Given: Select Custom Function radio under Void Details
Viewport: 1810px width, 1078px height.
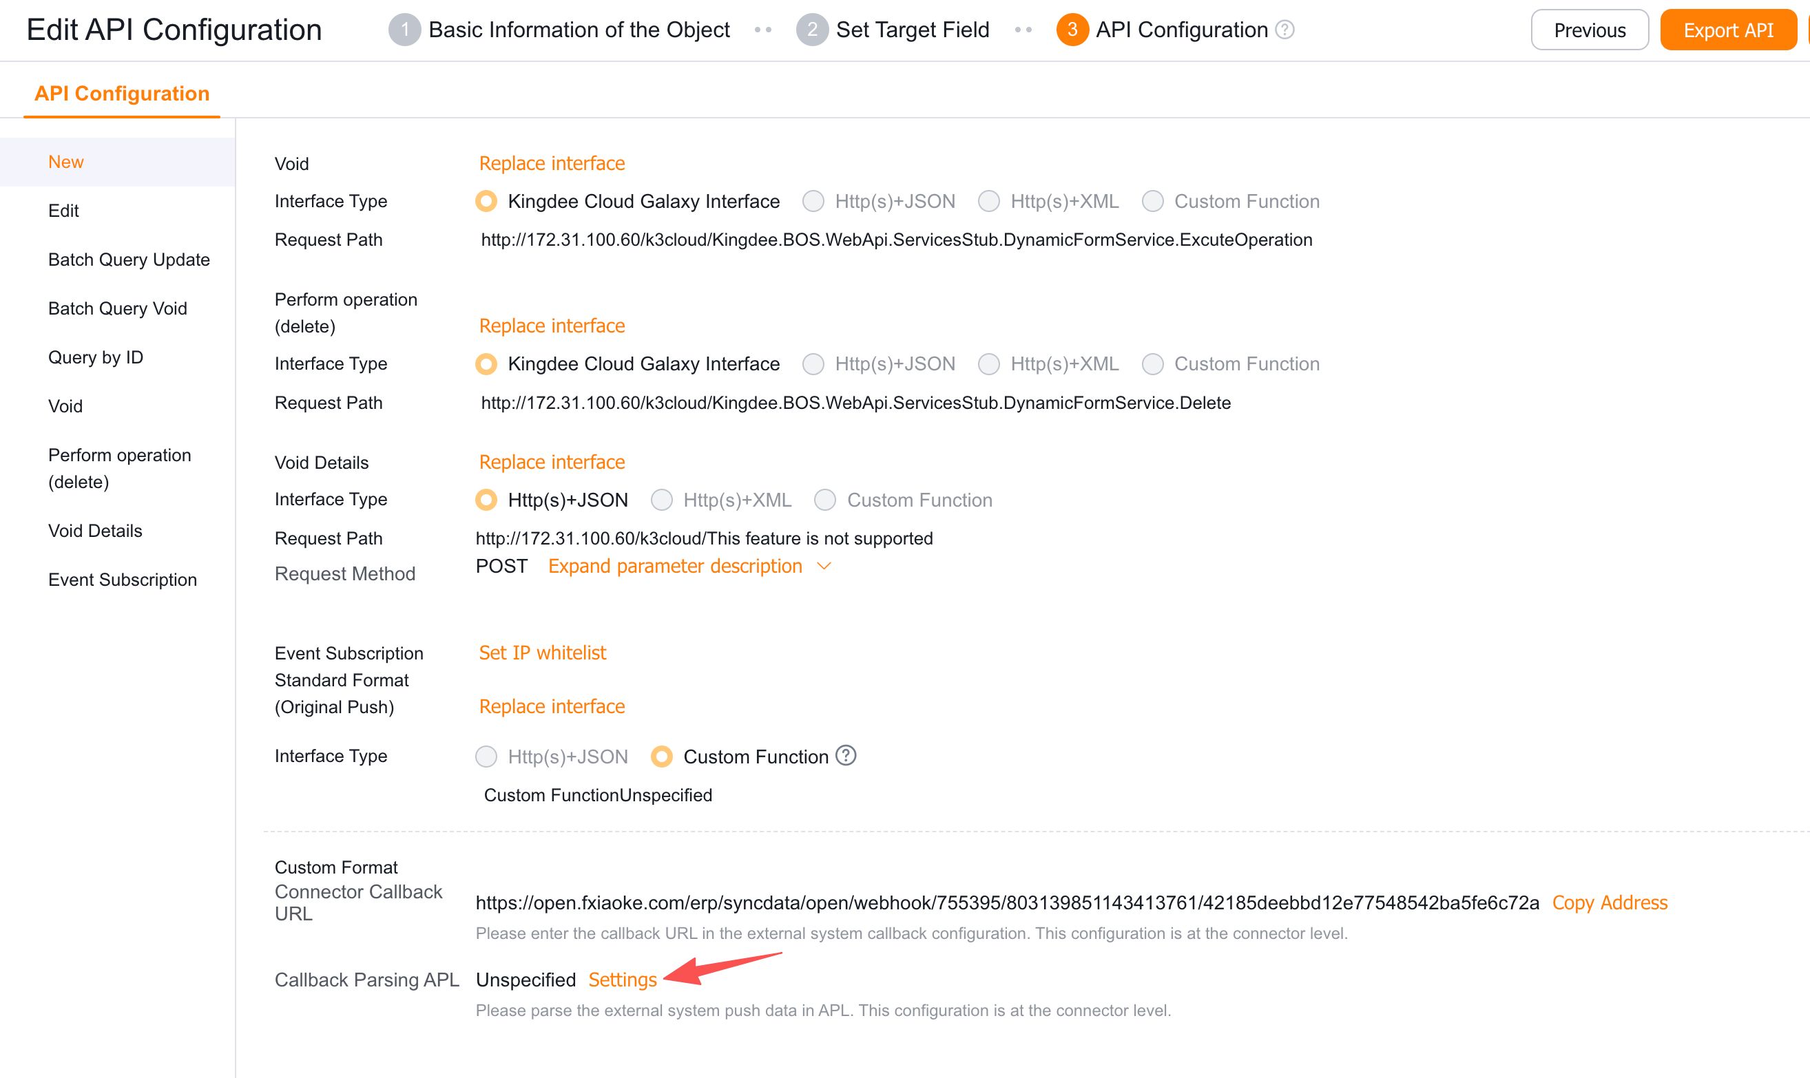Looking at the screenshot, I should click(x=824, y=500).
